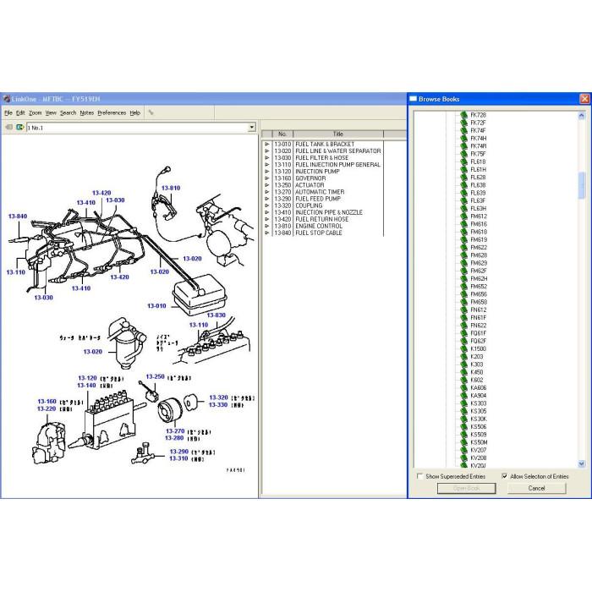Expand row 13-160 GOVERNOR arrow
The image size is (592, 592).
(267, 178)
